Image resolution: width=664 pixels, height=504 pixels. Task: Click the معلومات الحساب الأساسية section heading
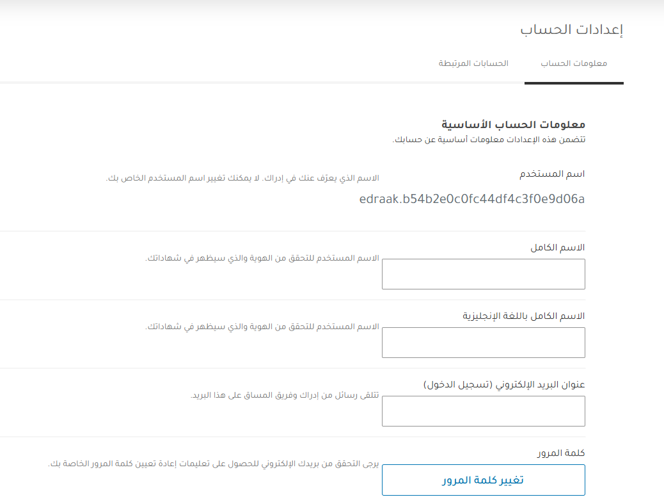(x=514, y=124)
